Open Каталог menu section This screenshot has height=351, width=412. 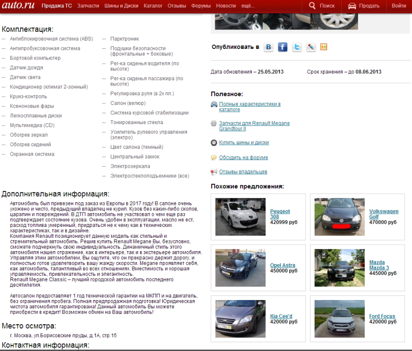153,6
